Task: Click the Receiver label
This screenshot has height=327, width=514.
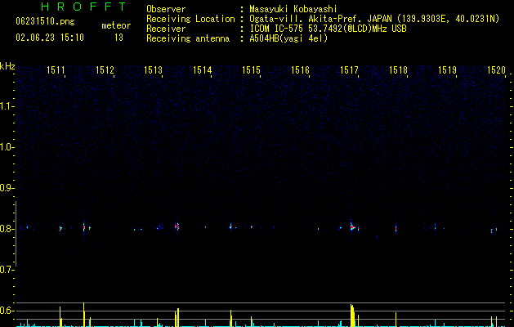Action: tap(166, 29)
